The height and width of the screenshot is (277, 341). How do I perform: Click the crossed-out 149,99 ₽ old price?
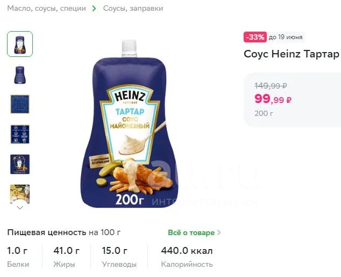(x=270, y=85)
